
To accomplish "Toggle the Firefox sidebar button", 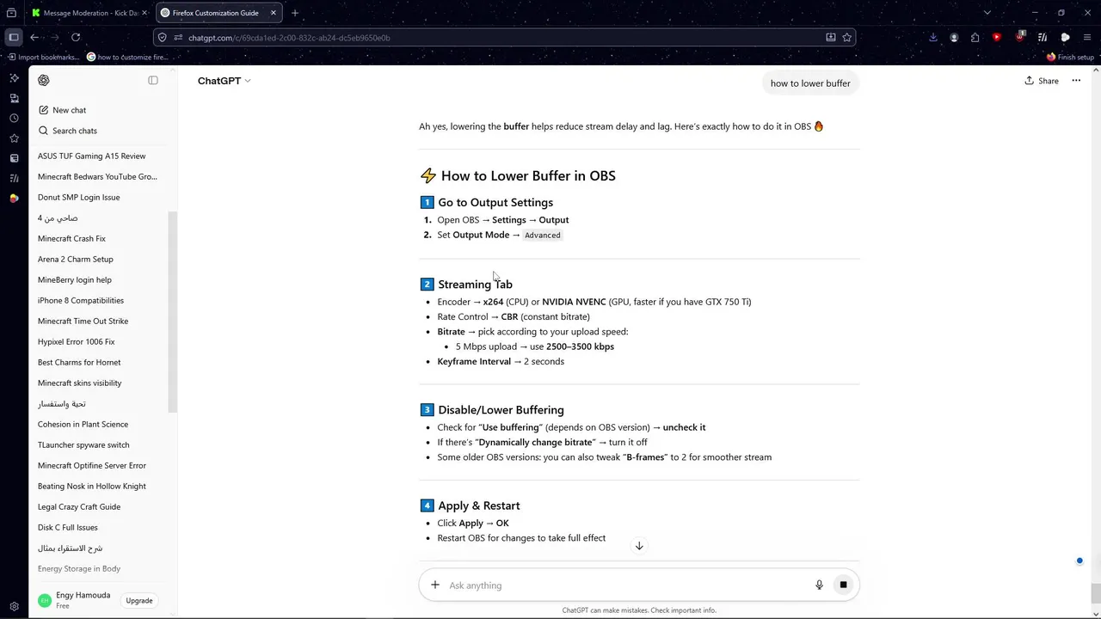I will (14, 37).
